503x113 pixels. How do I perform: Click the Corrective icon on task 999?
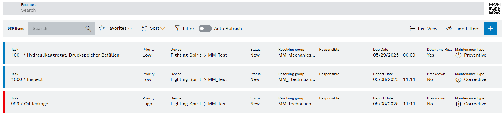[459, 104]
